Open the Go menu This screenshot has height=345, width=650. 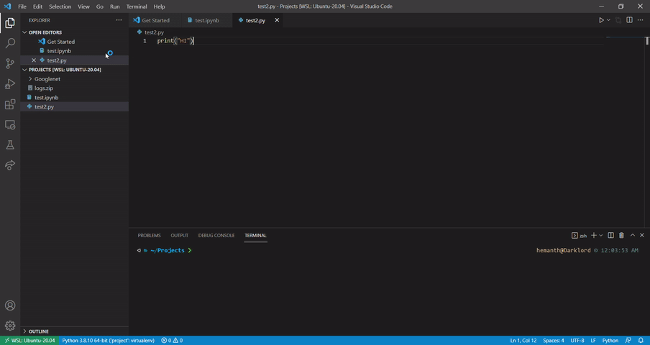(x=100, y=6)
